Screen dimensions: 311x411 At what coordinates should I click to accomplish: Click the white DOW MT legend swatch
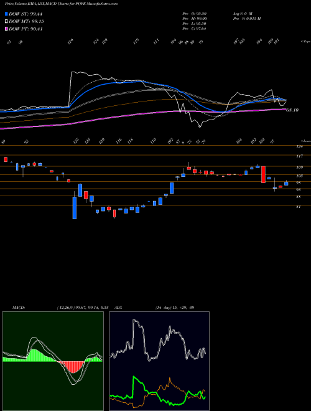point(6,22)
